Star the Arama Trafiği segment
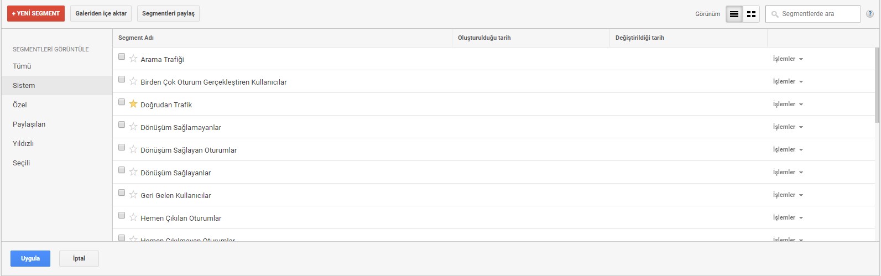The height and width of the screenshot is (276, 881). coord(133,59)
